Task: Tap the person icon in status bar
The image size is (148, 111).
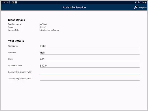Action: (10, 2)
